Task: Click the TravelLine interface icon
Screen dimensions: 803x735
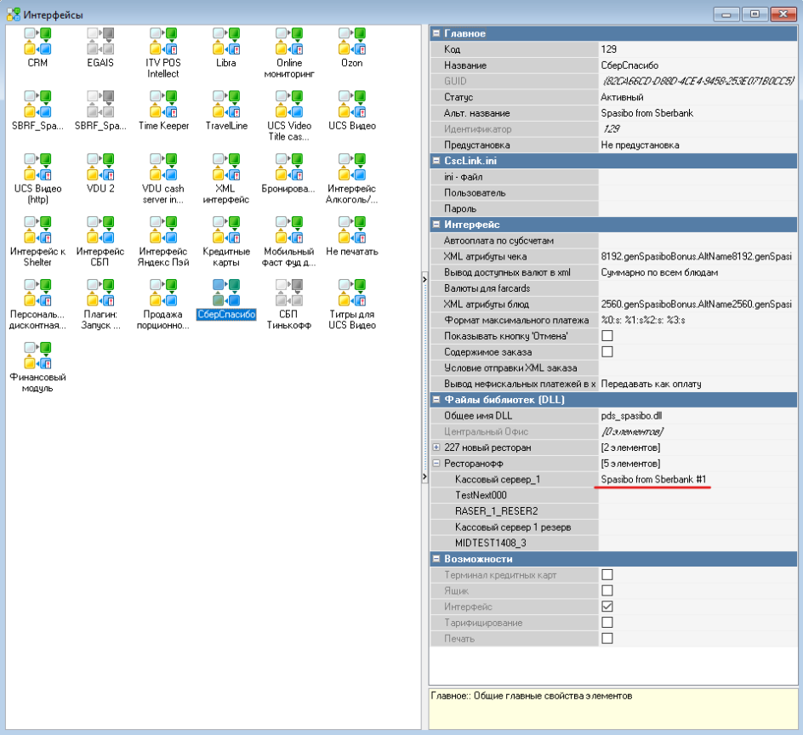Action: (x=226, y=105)
